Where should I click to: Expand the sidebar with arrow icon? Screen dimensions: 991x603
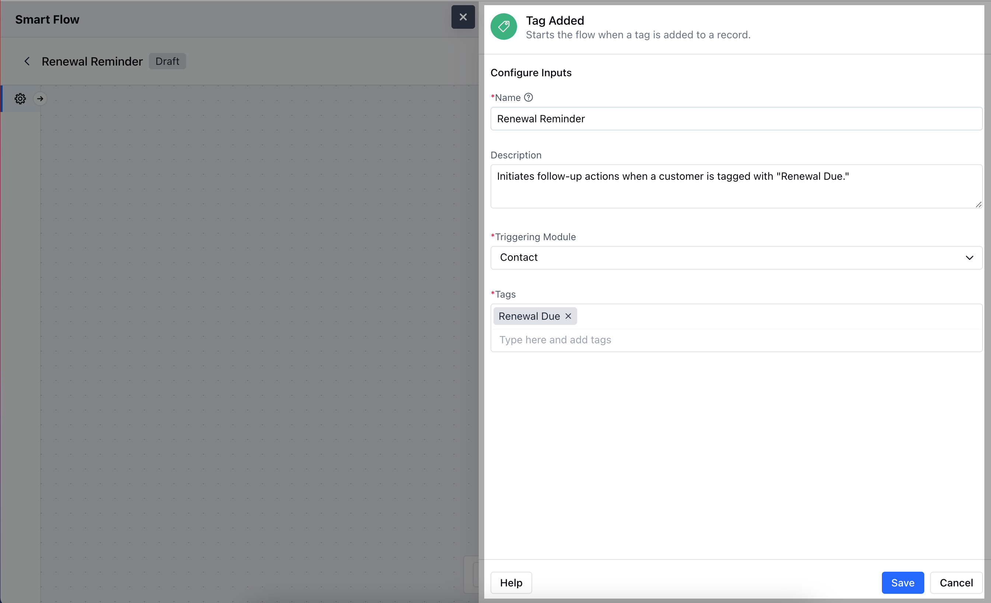pyautogui.click(x=40, y=98)
